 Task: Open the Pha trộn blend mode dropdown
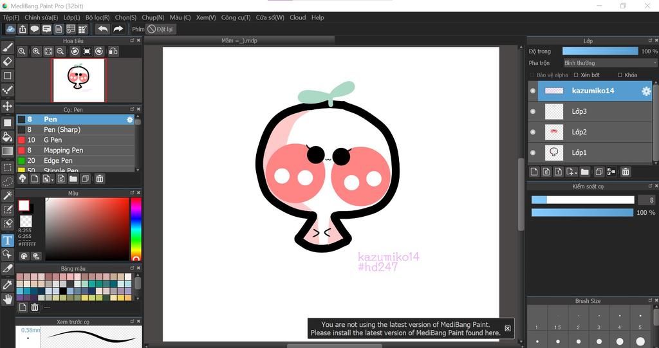(610, 63)
